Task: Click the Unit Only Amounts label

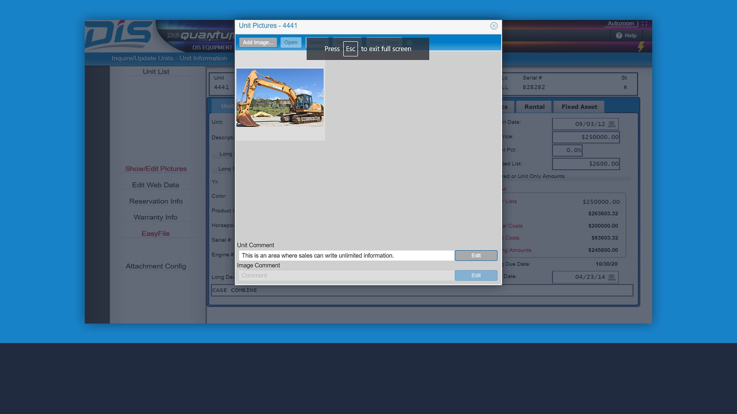Action: pyautogui.click(x=541, y=176)
